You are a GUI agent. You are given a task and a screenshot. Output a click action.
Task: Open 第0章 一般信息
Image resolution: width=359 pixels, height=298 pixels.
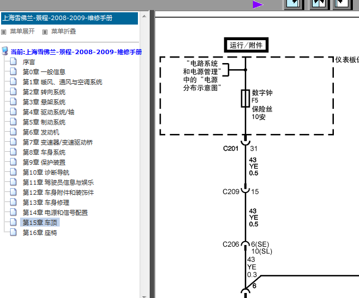pos(44,72)
